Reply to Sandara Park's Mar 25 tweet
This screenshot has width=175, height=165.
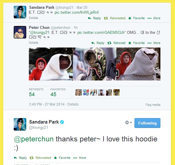94,18
